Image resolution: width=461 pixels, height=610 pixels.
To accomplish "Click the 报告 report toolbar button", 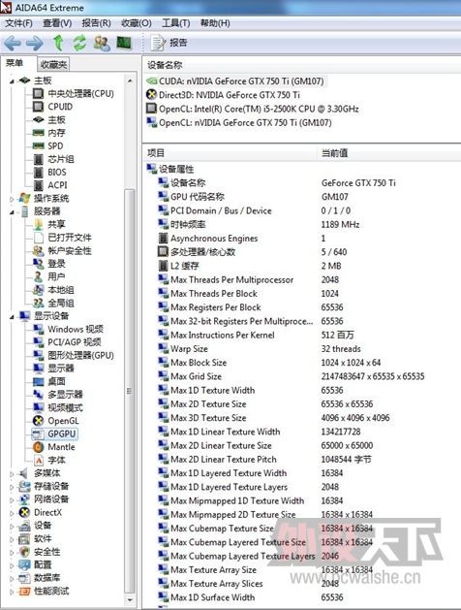I will (x=169, y=43).
